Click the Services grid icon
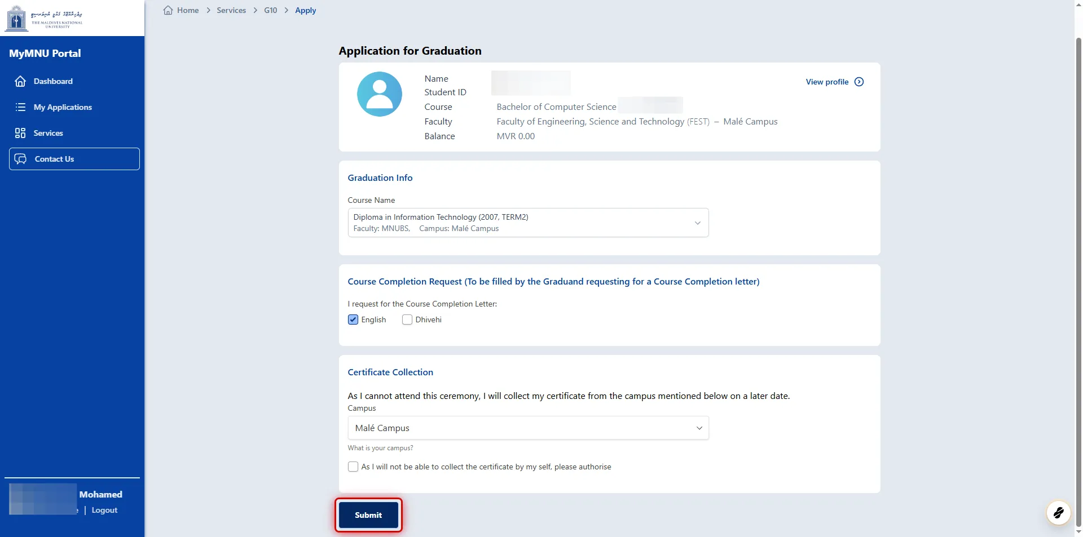The width and height of the screenshot is (1083, 537). coord(20,133)
